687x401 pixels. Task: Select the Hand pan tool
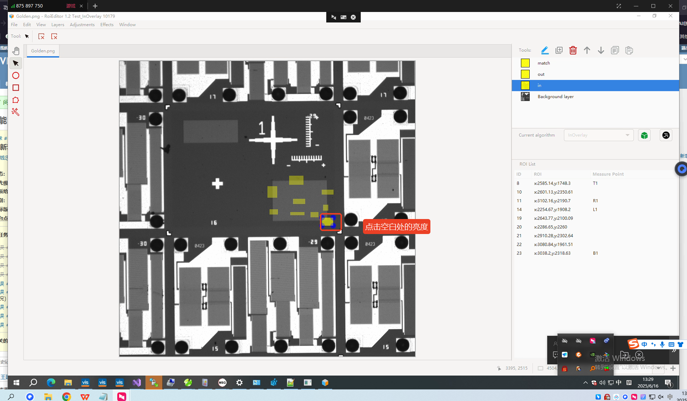click(x=16, y=51)
